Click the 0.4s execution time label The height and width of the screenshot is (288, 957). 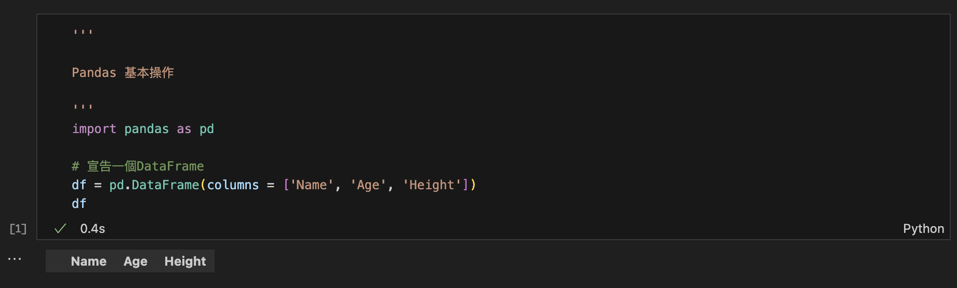(92, 229)
